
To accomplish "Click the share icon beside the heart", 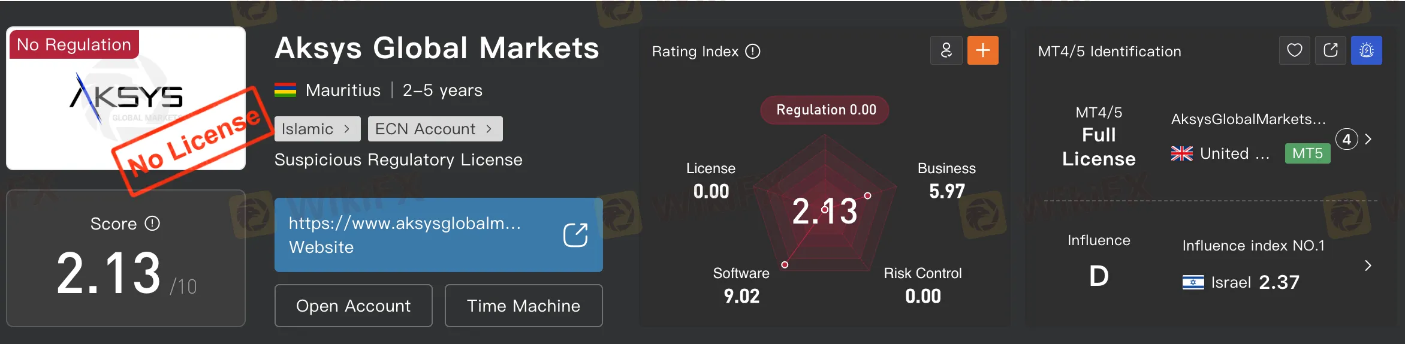I will coord(1331,50).
